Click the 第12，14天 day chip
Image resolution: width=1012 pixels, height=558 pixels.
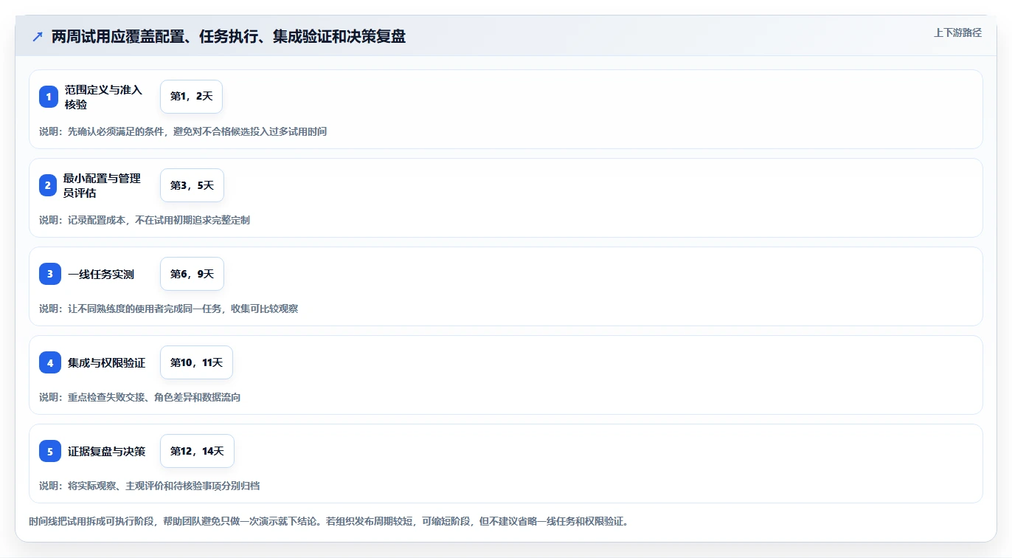[197, 451]
